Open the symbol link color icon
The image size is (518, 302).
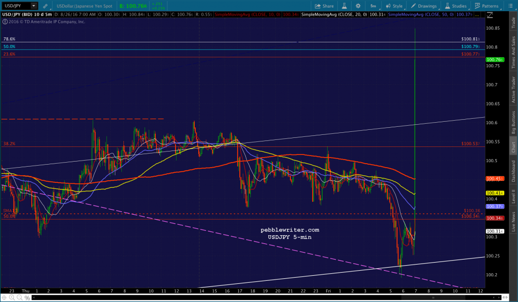tap(45, 6)
